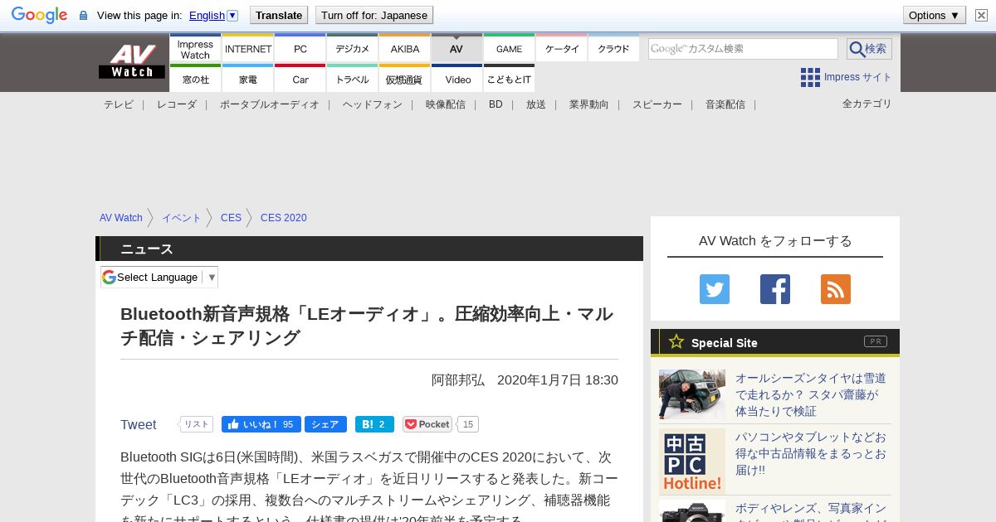Open ヘッドフォン category

[373, 104]
